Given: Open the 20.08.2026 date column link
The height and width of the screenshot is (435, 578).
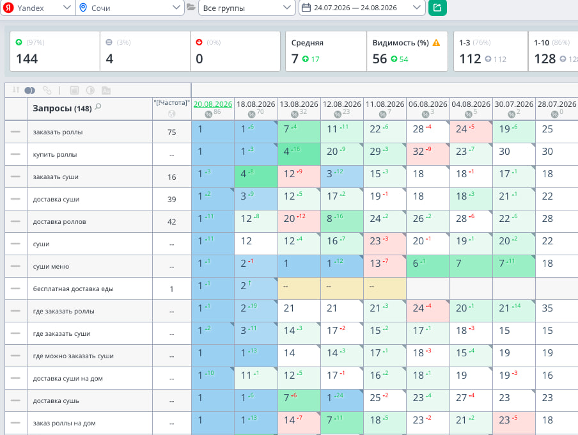Looking at the screenshot, I should pos(213,104).
